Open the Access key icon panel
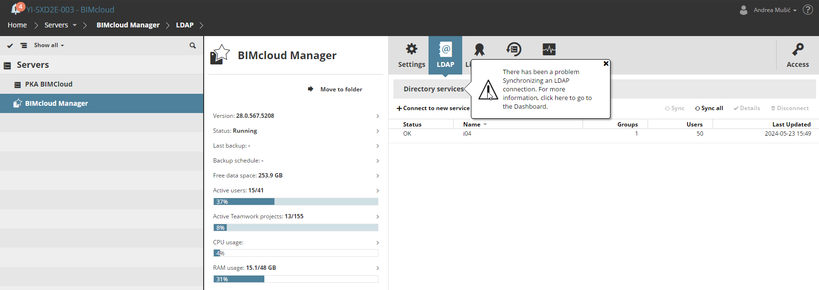 coord(797,55)
